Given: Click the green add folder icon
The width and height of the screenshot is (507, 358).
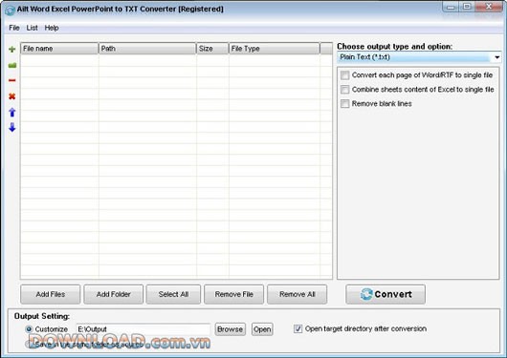Looking at the screenshot, I should click(12, 66).
